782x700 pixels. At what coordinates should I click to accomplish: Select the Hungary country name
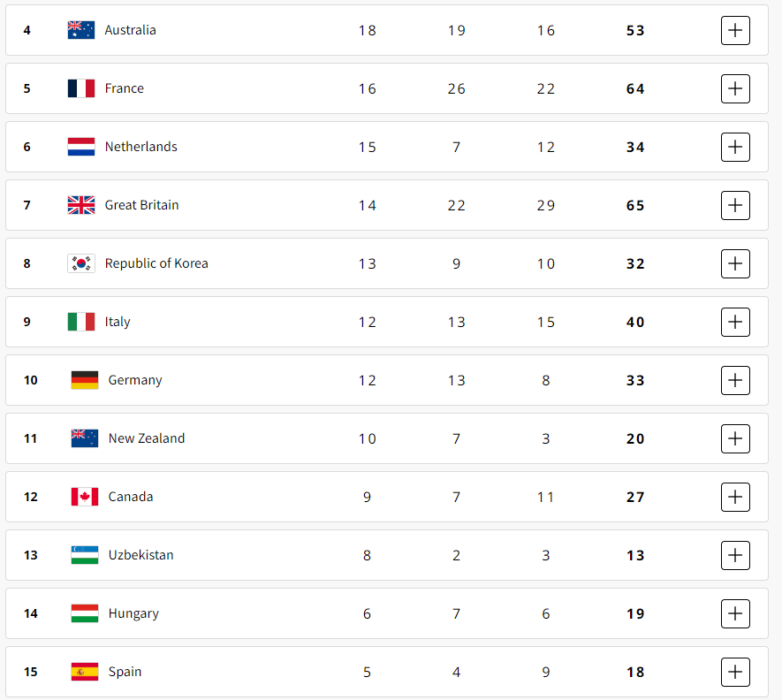[133, 613]
